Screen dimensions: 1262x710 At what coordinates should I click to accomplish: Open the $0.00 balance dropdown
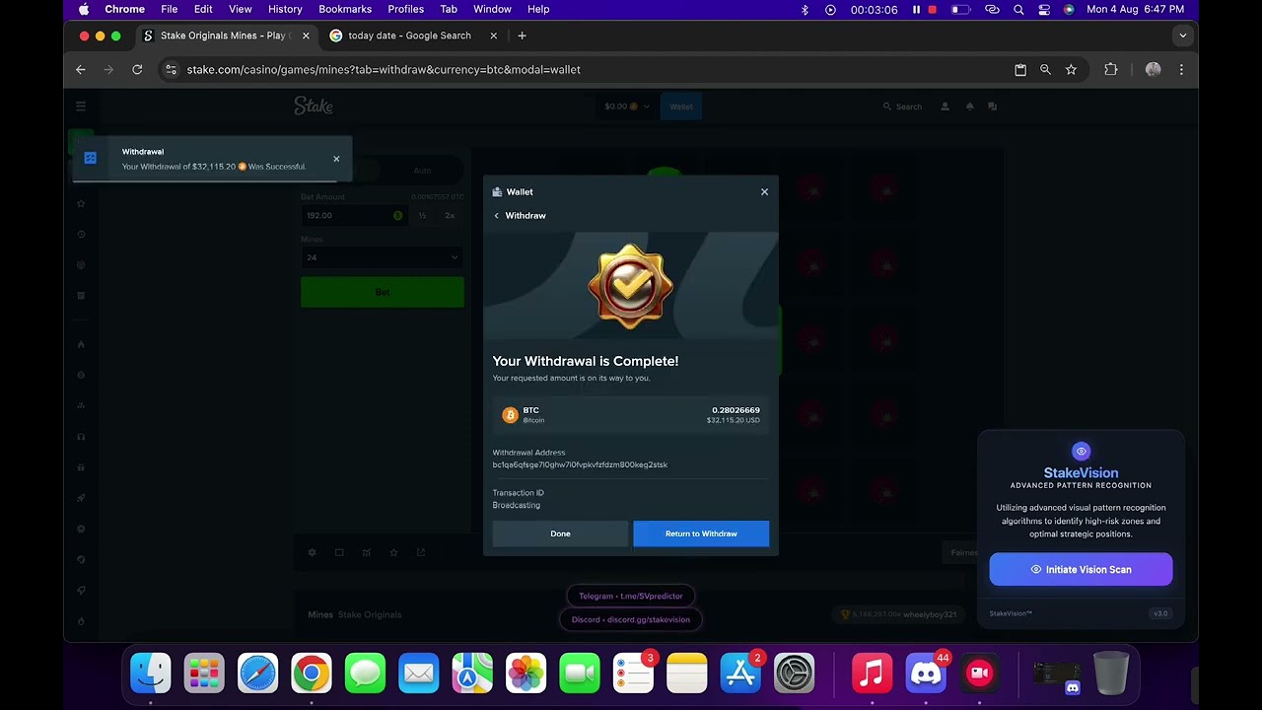(x=627, y=106)
